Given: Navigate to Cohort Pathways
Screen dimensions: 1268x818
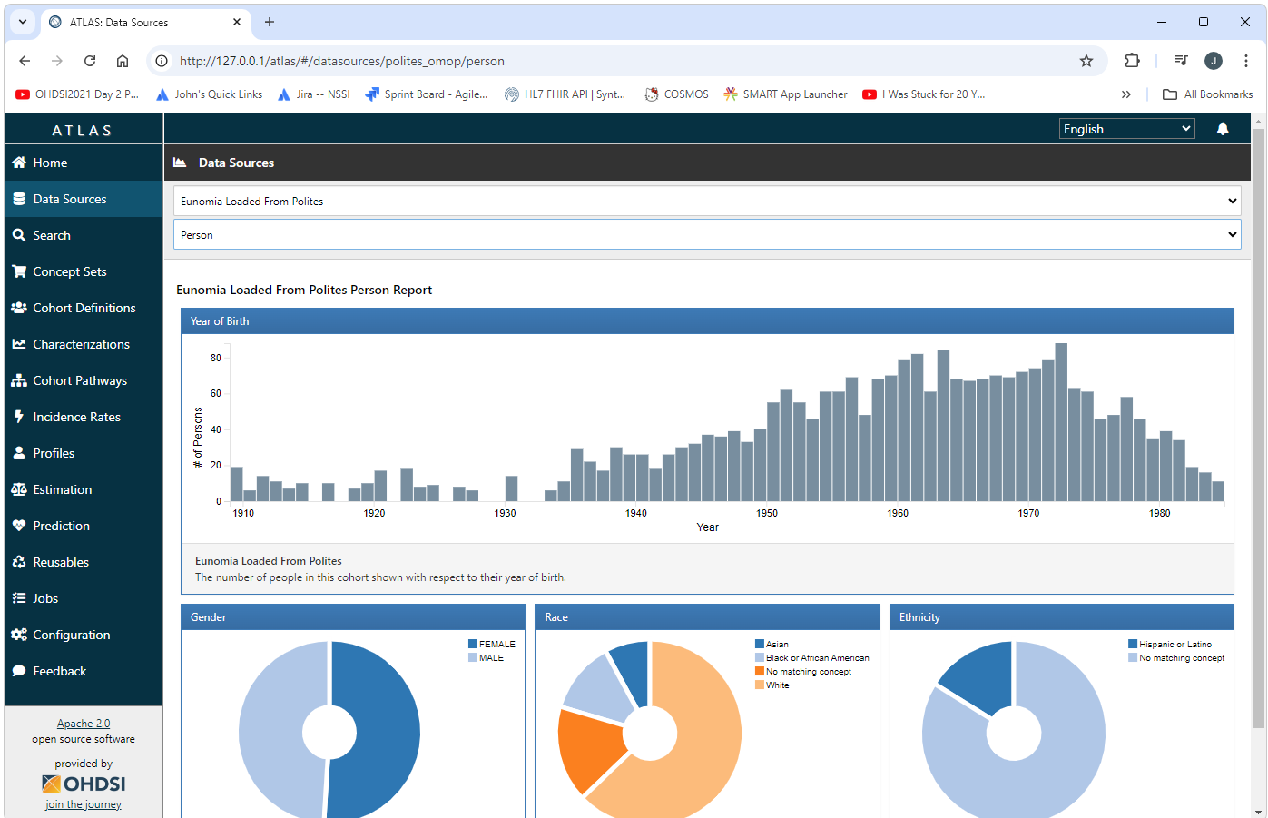Looking at the screenshot, I should pos(84,380).
